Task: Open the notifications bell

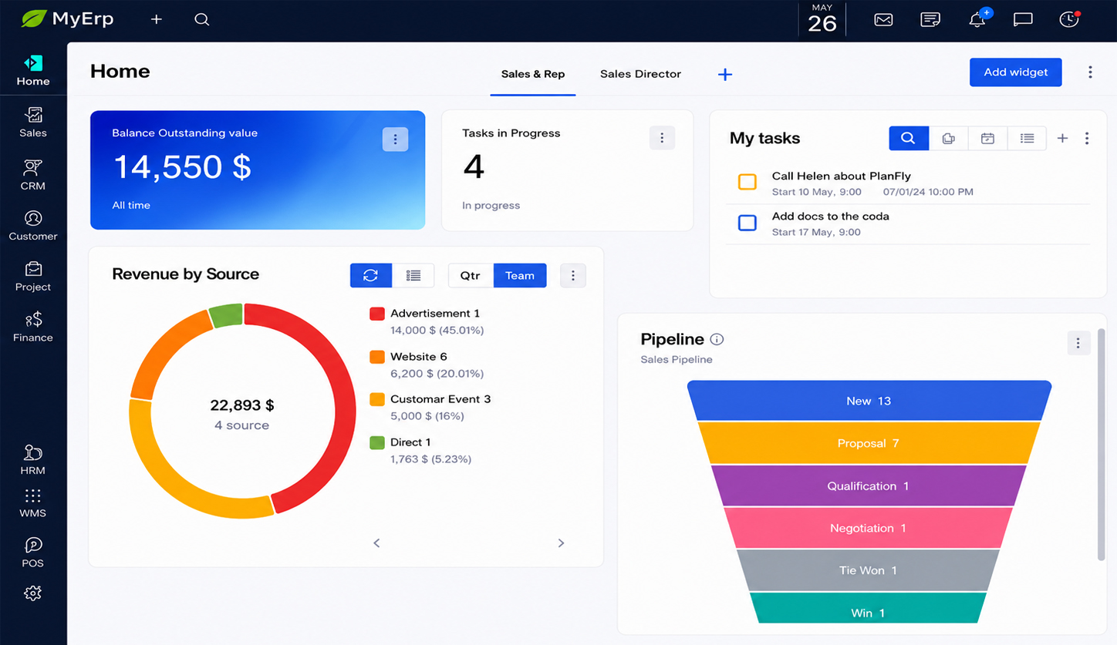Action: [x=977, y=19]
